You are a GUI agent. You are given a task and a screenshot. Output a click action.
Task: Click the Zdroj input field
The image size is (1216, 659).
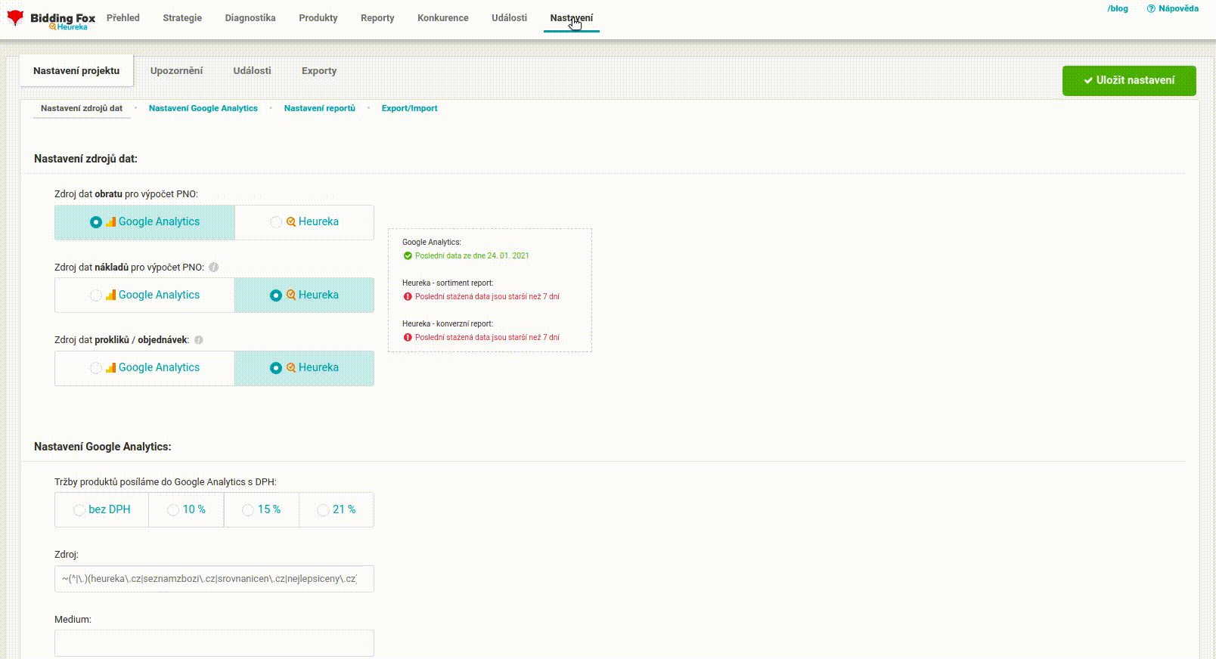[x=214, y=579]
